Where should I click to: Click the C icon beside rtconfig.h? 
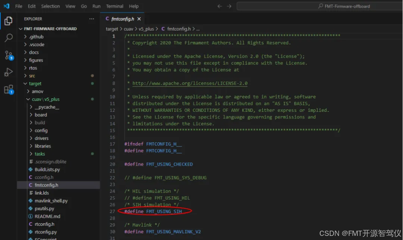tap(31, 224)
